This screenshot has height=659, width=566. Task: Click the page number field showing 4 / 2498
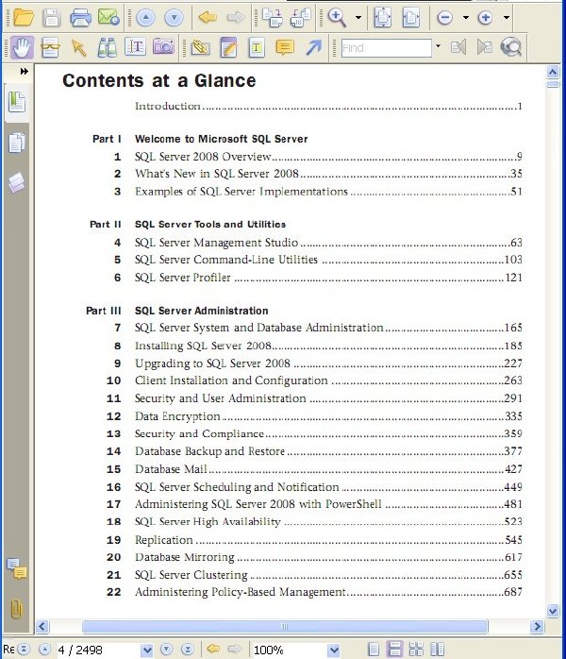(99, 651)
